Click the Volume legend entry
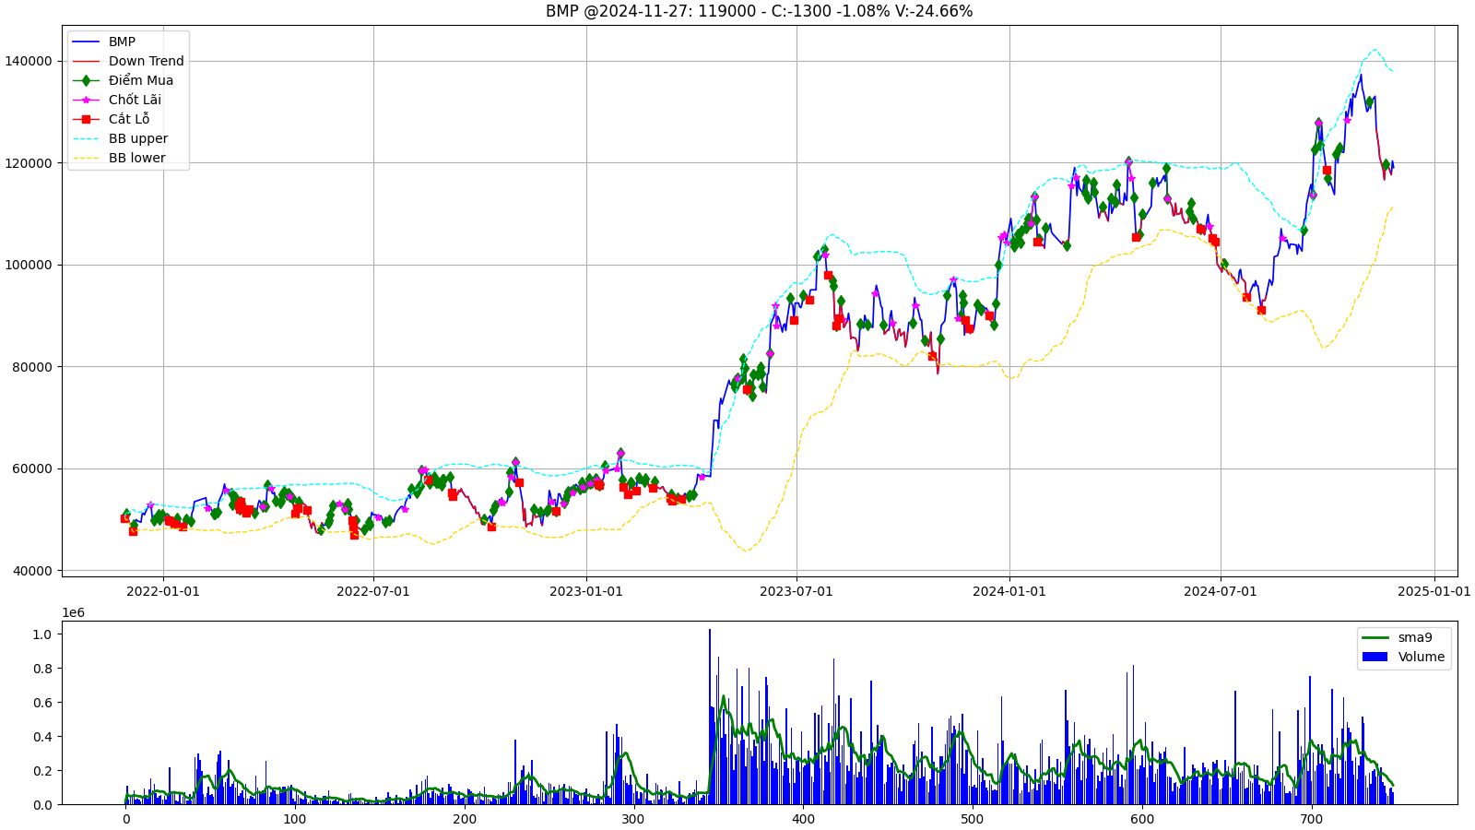Viewport: 1475px width, 830px height. coord(1403,657)
